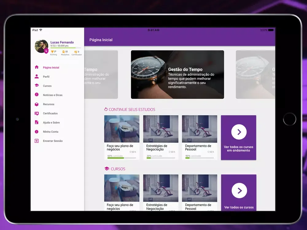Click the arrow circle on the lower Ver todos os cursos tile
The width and height of the screenshot is (307, 230).
point(239,190)
